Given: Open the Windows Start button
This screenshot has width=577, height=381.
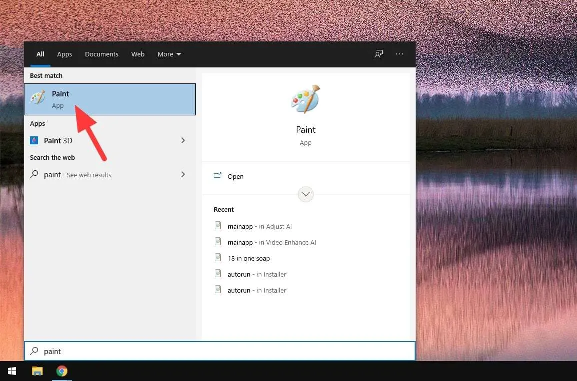Looking at the screenshot, I should (x=12, y=371).
